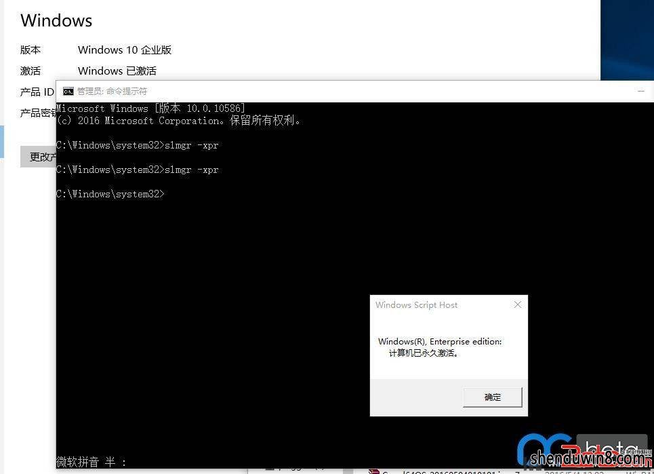Minimize the administrator Command Prompt window
The height and width of the screenshot is (474, 654).
(641, 91)
